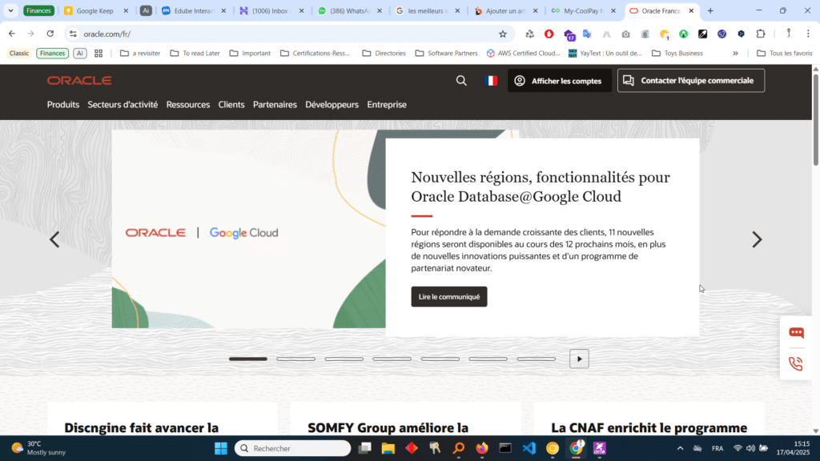Viewport: 820px width, 461px height.
Task: Open the Chrome profile avatar
Action: [x=789, y=34]
